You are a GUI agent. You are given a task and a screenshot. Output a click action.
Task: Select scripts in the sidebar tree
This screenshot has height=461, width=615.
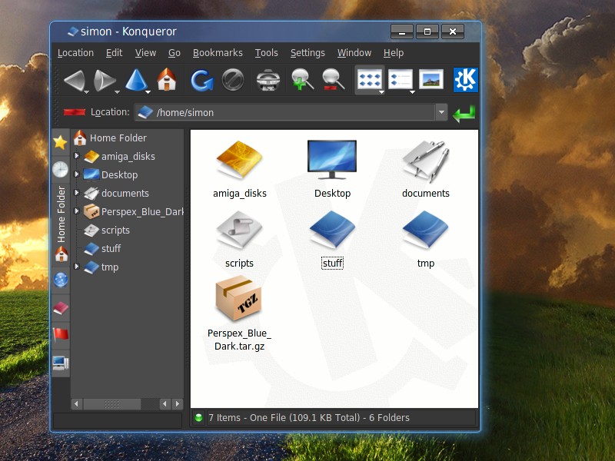(x=115, y=230)
